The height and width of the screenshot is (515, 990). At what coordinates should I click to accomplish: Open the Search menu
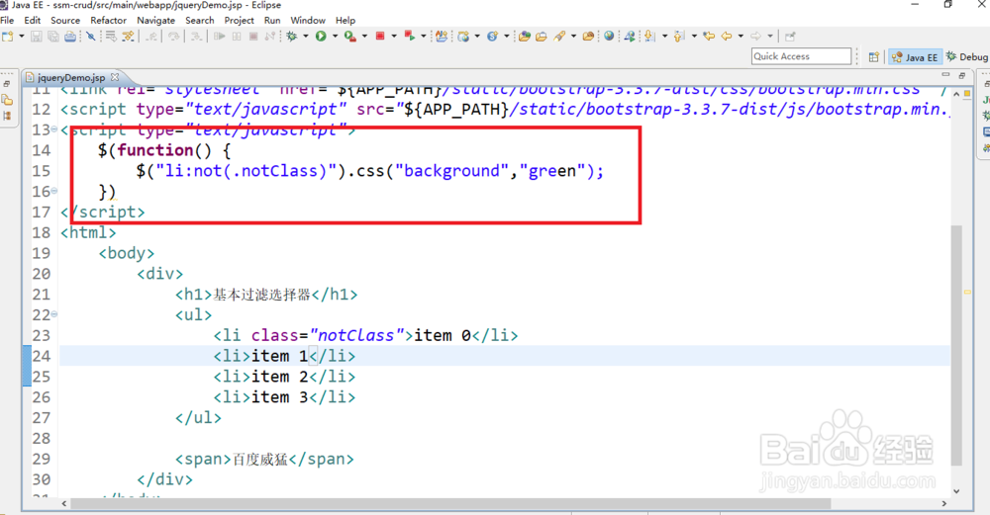pos(200,20)
